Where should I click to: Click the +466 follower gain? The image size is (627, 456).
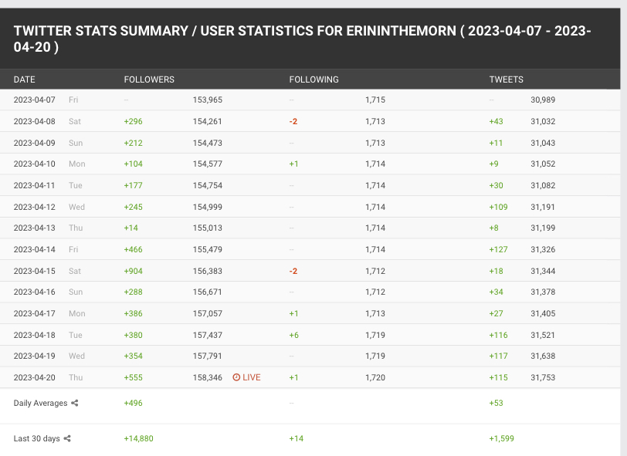133,249
